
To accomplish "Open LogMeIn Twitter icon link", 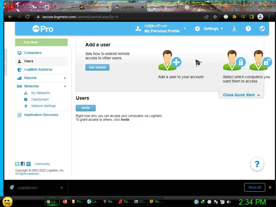I will pyautogui.click(x=17, y=164).
